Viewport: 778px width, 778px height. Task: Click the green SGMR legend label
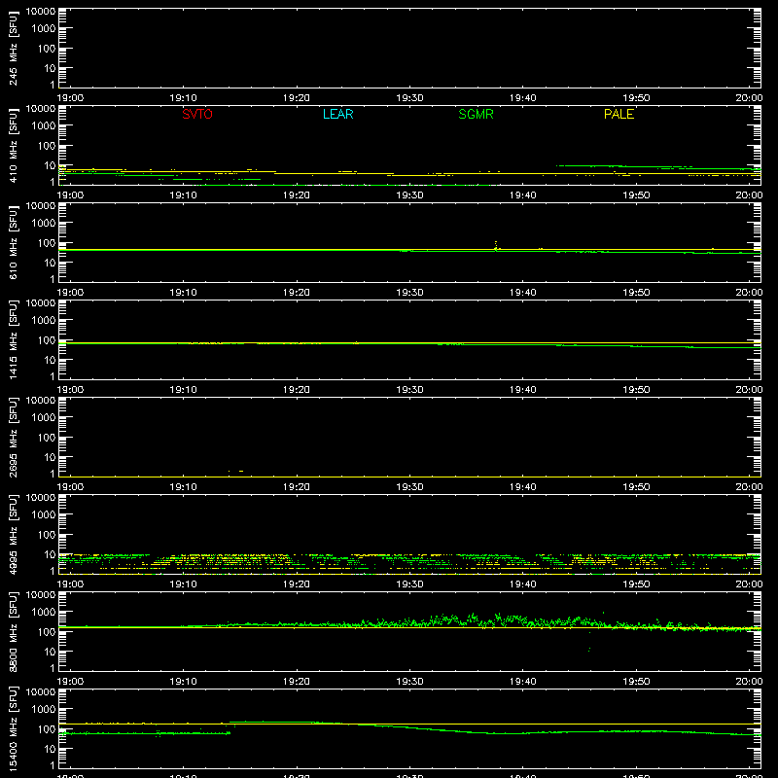point(476,114)
